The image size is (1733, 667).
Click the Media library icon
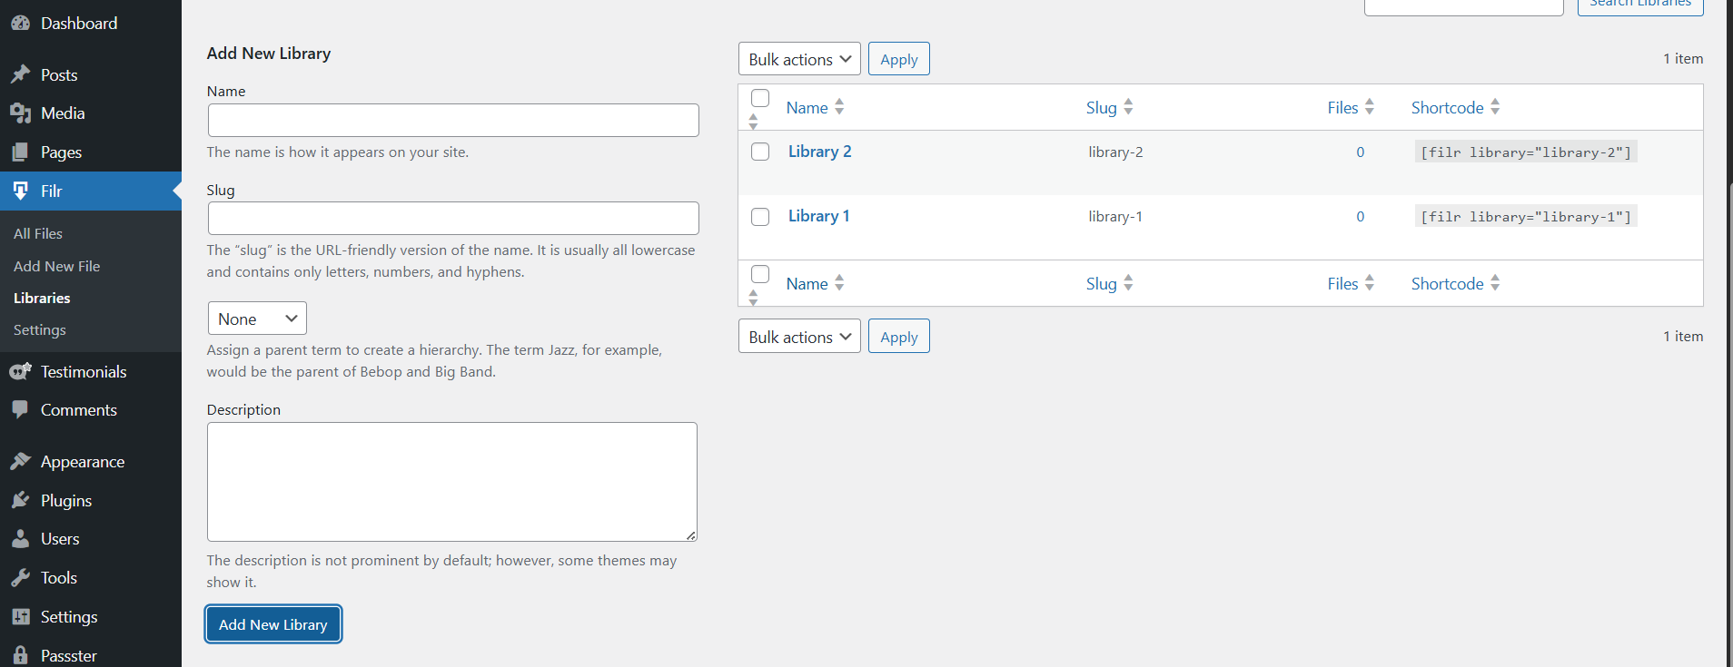20,113
